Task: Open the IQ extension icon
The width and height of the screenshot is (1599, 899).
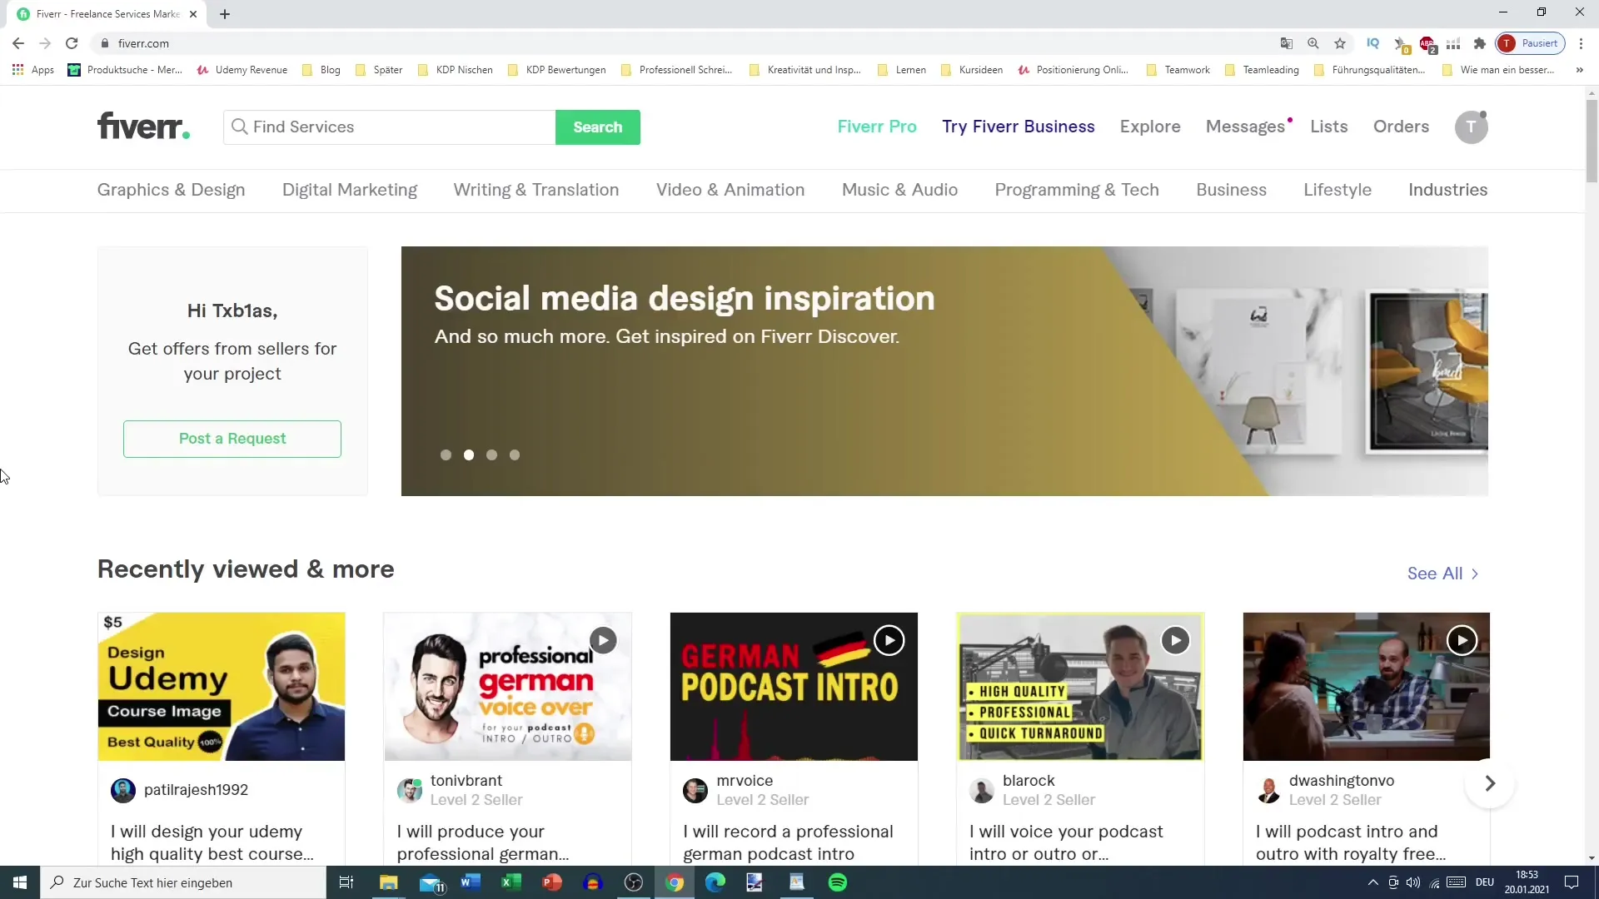Action: [1372, 43]
